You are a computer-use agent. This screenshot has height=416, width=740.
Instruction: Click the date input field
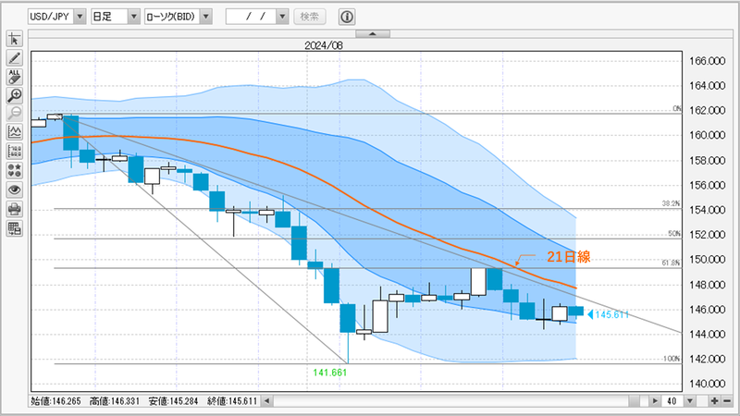[251, 17]
